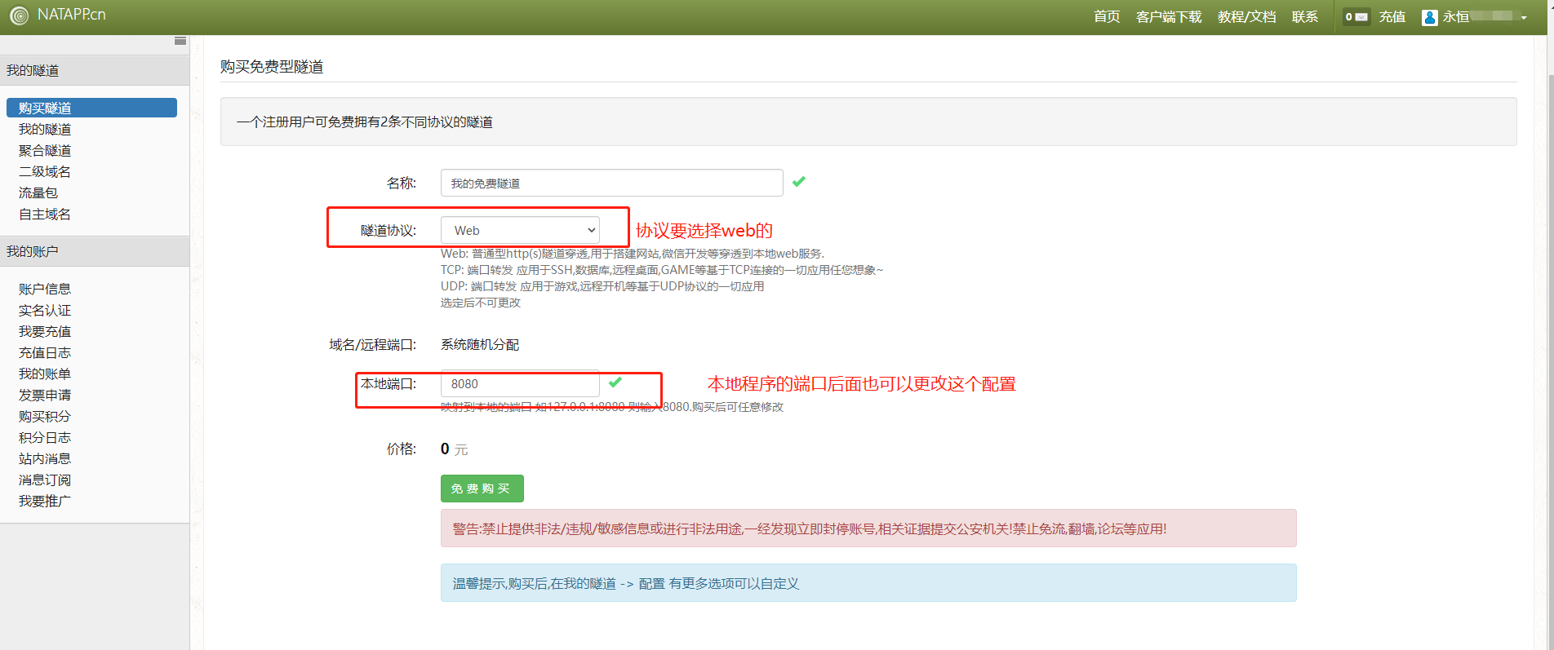Click the 名称 input field
Image resolution: width=1554 pixels, height=650 pixels.
[612, 183]
